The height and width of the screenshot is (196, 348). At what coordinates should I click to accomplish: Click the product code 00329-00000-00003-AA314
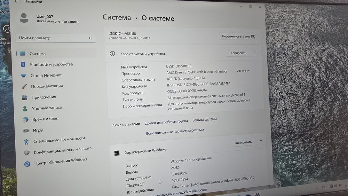point(187,91)
